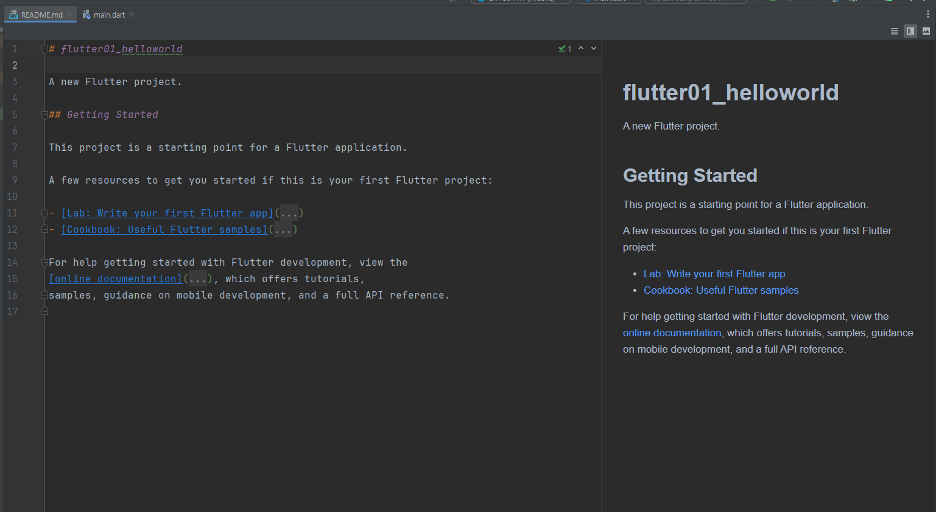Open Cookbook: Useful Flutter samples preview link

pos(720,291)
